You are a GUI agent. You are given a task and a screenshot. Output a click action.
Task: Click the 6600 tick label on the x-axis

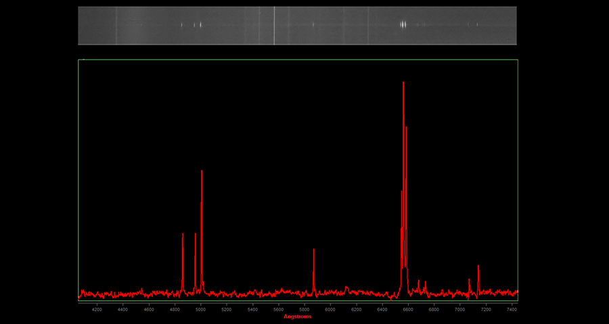[408, 308]
